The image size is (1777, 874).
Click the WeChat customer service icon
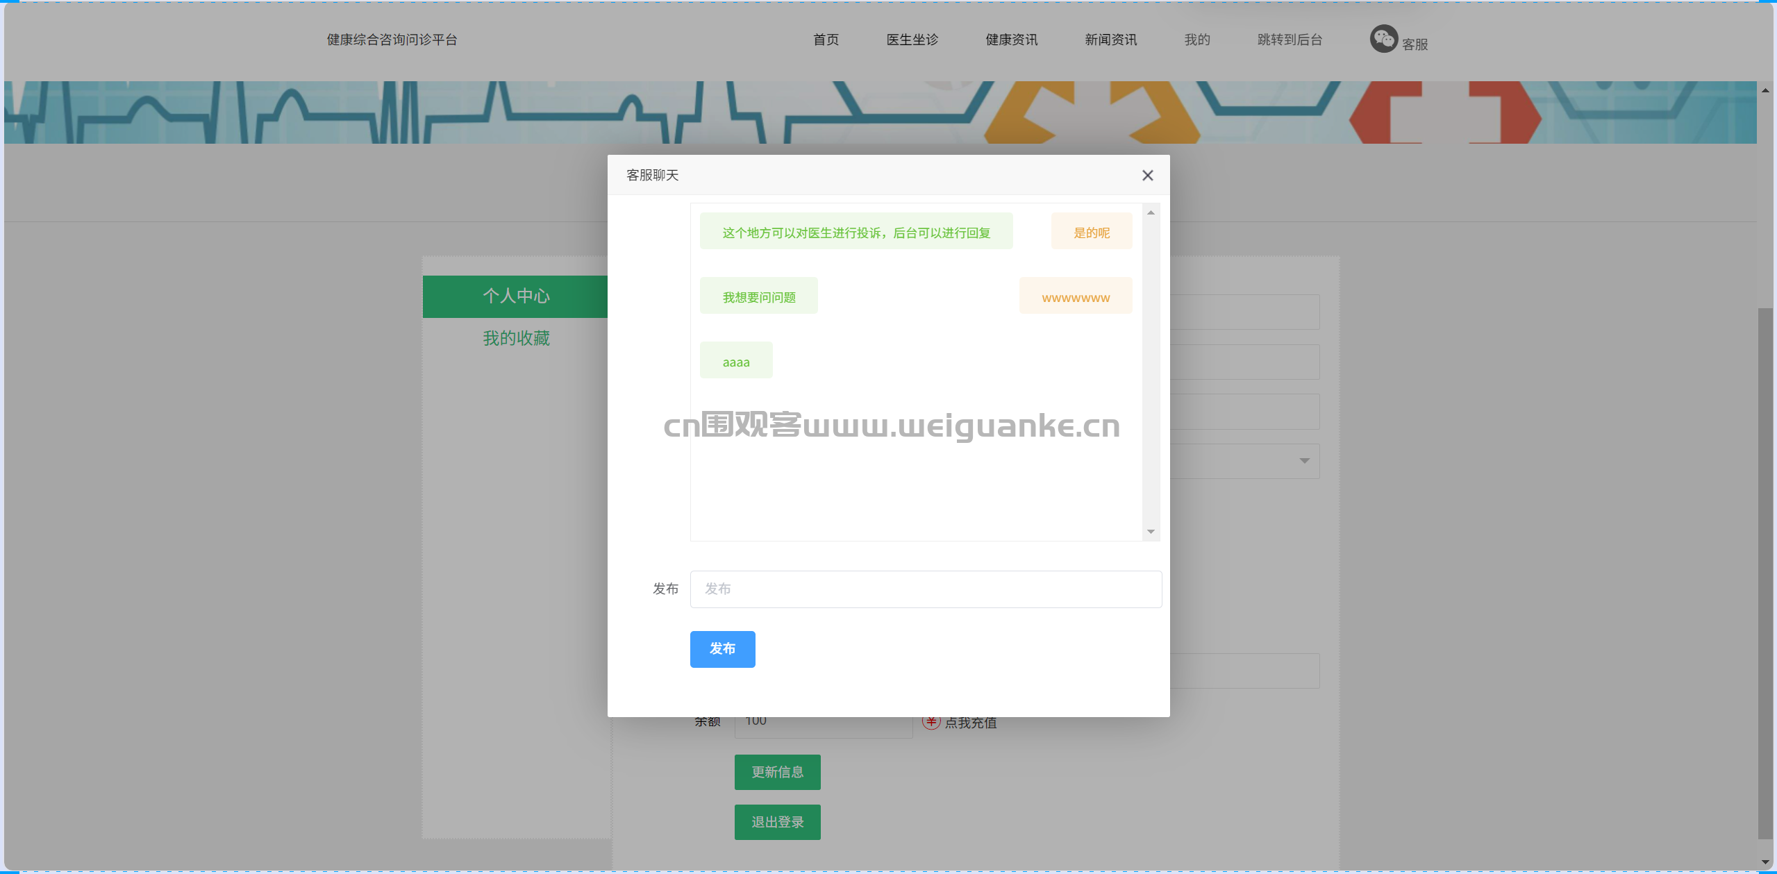[x=1383, y=39]
